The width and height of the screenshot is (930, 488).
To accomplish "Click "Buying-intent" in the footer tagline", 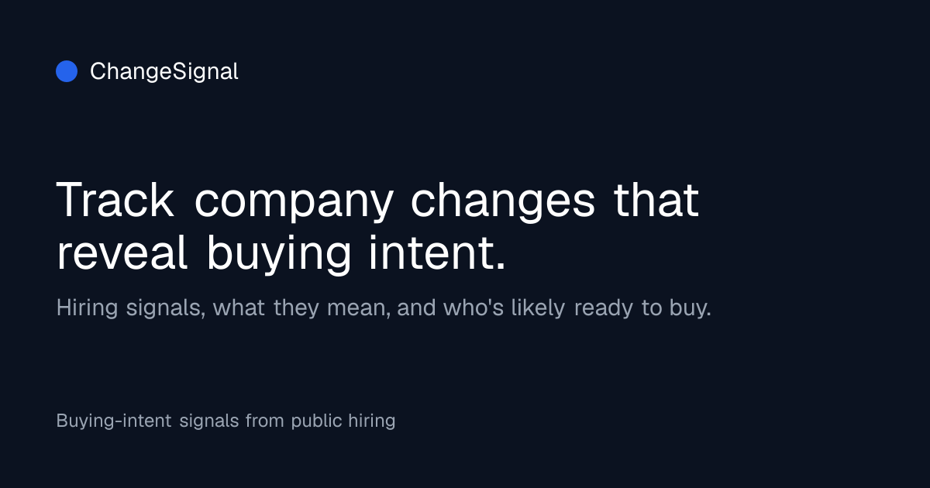I will coord(114,421).
